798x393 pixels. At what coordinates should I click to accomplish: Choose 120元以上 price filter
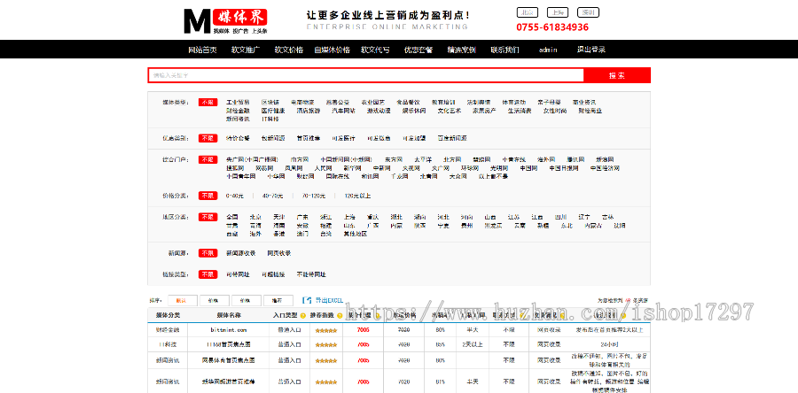356,195
